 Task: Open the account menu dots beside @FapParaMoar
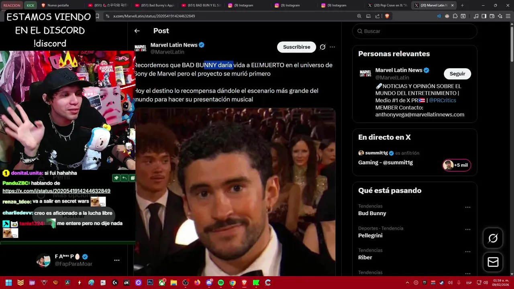point(117,260)
